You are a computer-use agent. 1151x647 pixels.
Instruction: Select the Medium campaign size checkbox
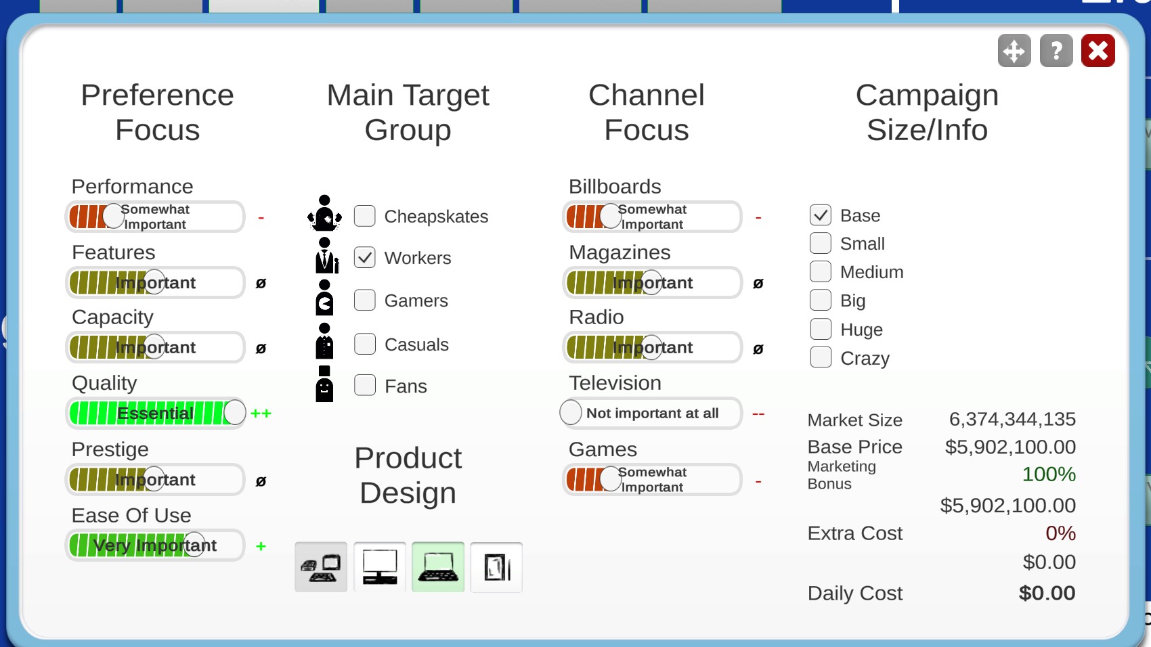(821, 271)
